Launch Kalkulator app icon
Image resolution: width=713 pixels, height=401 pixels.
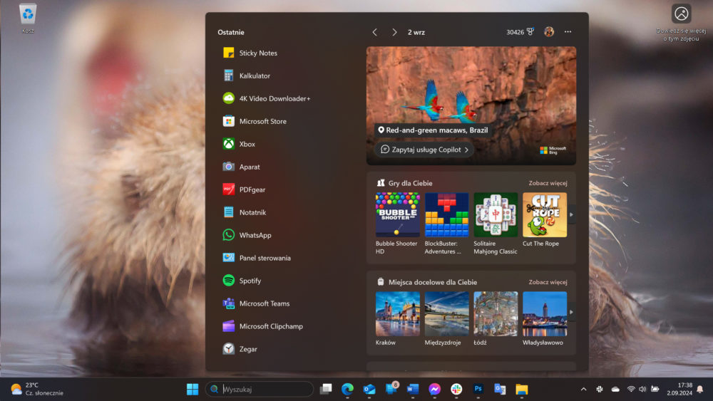point(228,75)
